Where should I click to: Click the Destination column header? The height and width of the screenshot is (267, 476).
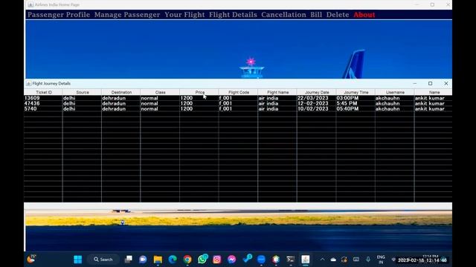tap(121, 92)
